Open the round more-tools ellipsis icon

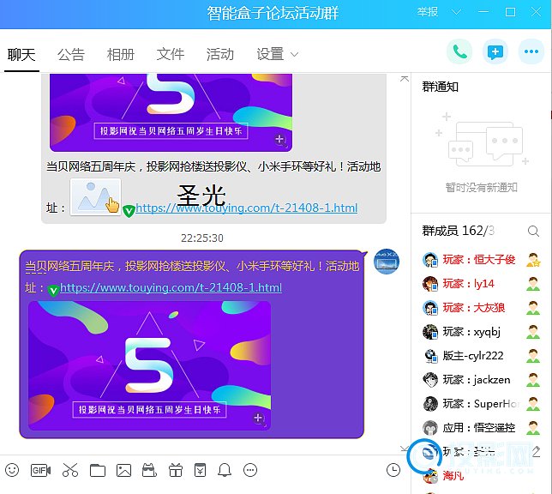(250, 470)
